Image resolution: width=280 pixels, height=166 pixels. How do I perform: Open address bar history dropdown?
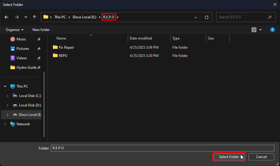click(x=196, y=17)
